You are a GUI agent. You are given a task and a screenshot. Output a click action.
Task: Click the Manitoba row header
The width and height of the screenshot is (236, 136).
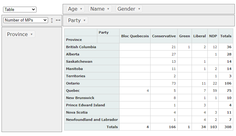pyautogui.click(x=92, y=69)
